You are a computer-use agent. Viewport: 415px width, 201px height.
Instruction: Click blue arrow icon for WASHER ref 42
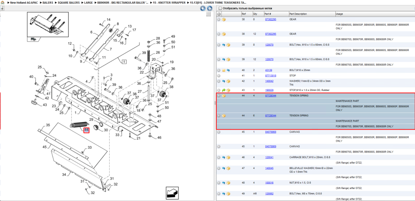click(224, 81)
